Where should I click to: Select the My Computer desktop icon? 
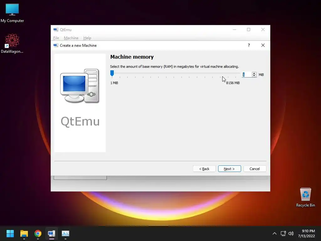pos(12,13)
